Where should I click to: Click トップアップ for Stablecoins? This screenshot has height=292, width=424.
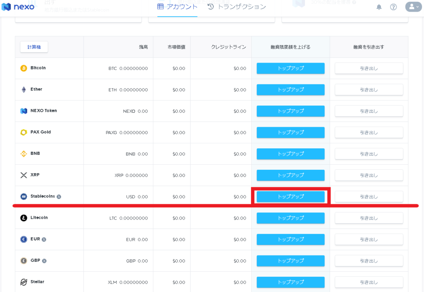291,197
